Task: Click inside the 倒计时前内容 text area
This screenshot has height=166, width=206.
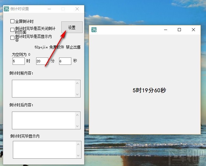Action: coord(43,89)
